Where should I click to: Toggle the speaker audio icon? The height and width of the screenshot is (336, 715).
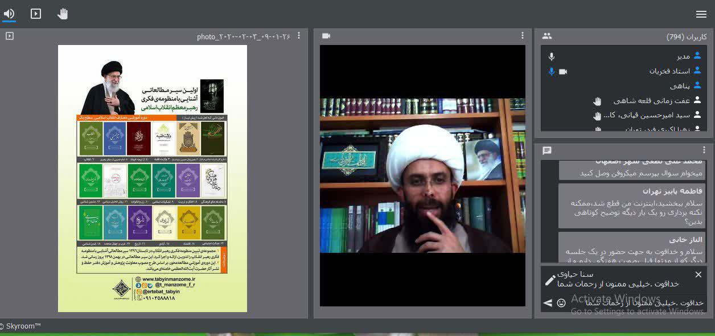pyautogui.click(x=9, y=14)
